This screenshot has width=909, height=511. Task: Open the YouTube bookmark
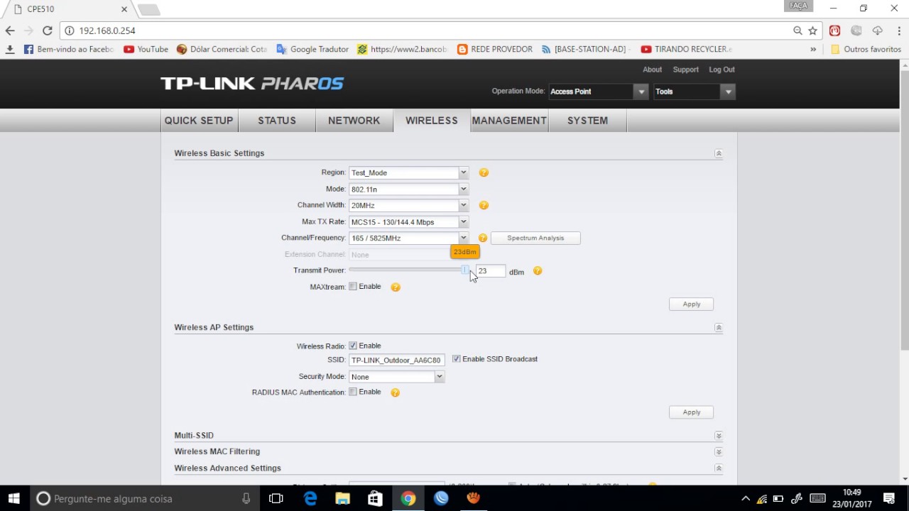(146, 49)
